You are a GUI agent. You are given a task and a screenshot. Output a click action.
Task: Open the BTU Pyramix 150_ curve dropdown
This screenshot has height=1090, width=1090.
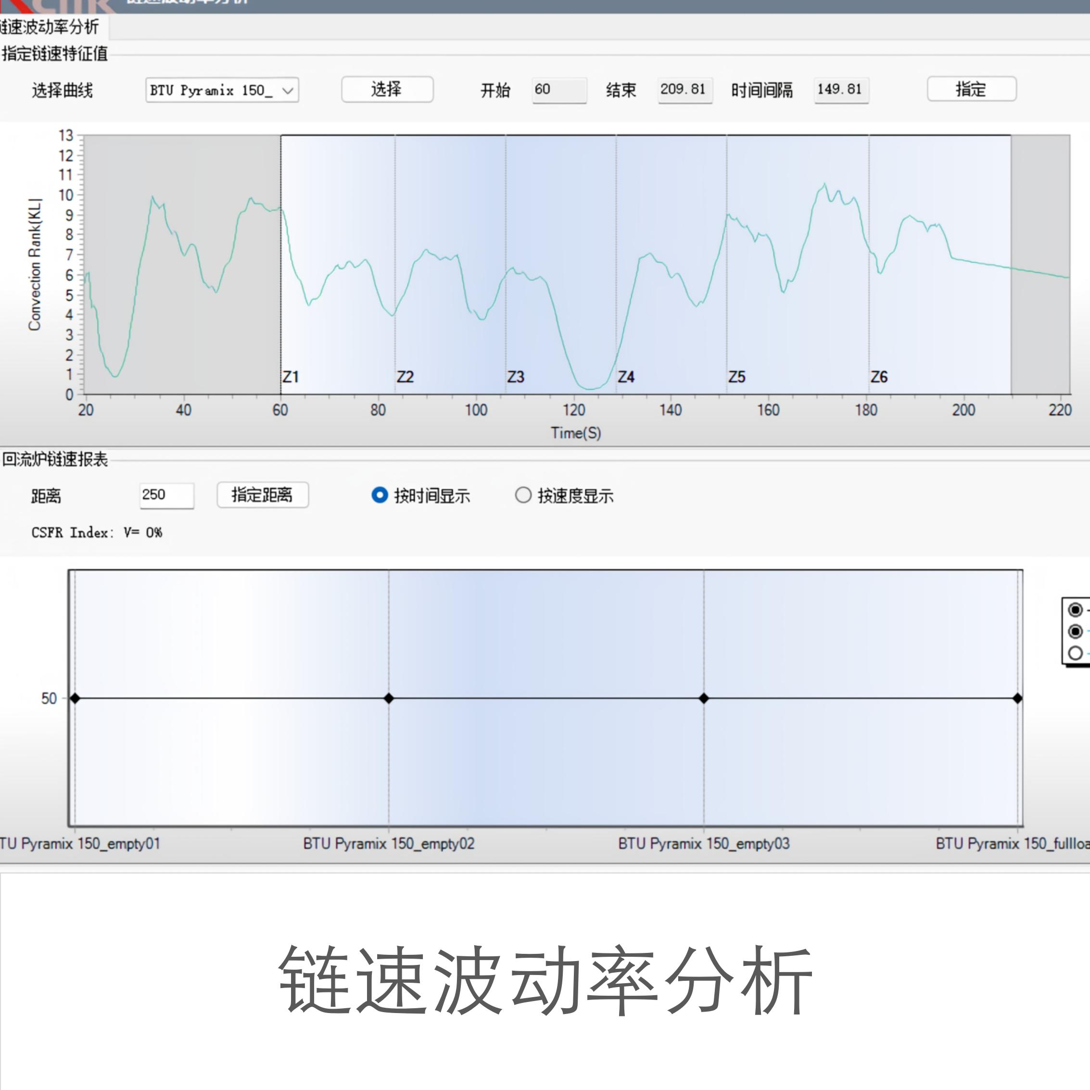point(222,90)
